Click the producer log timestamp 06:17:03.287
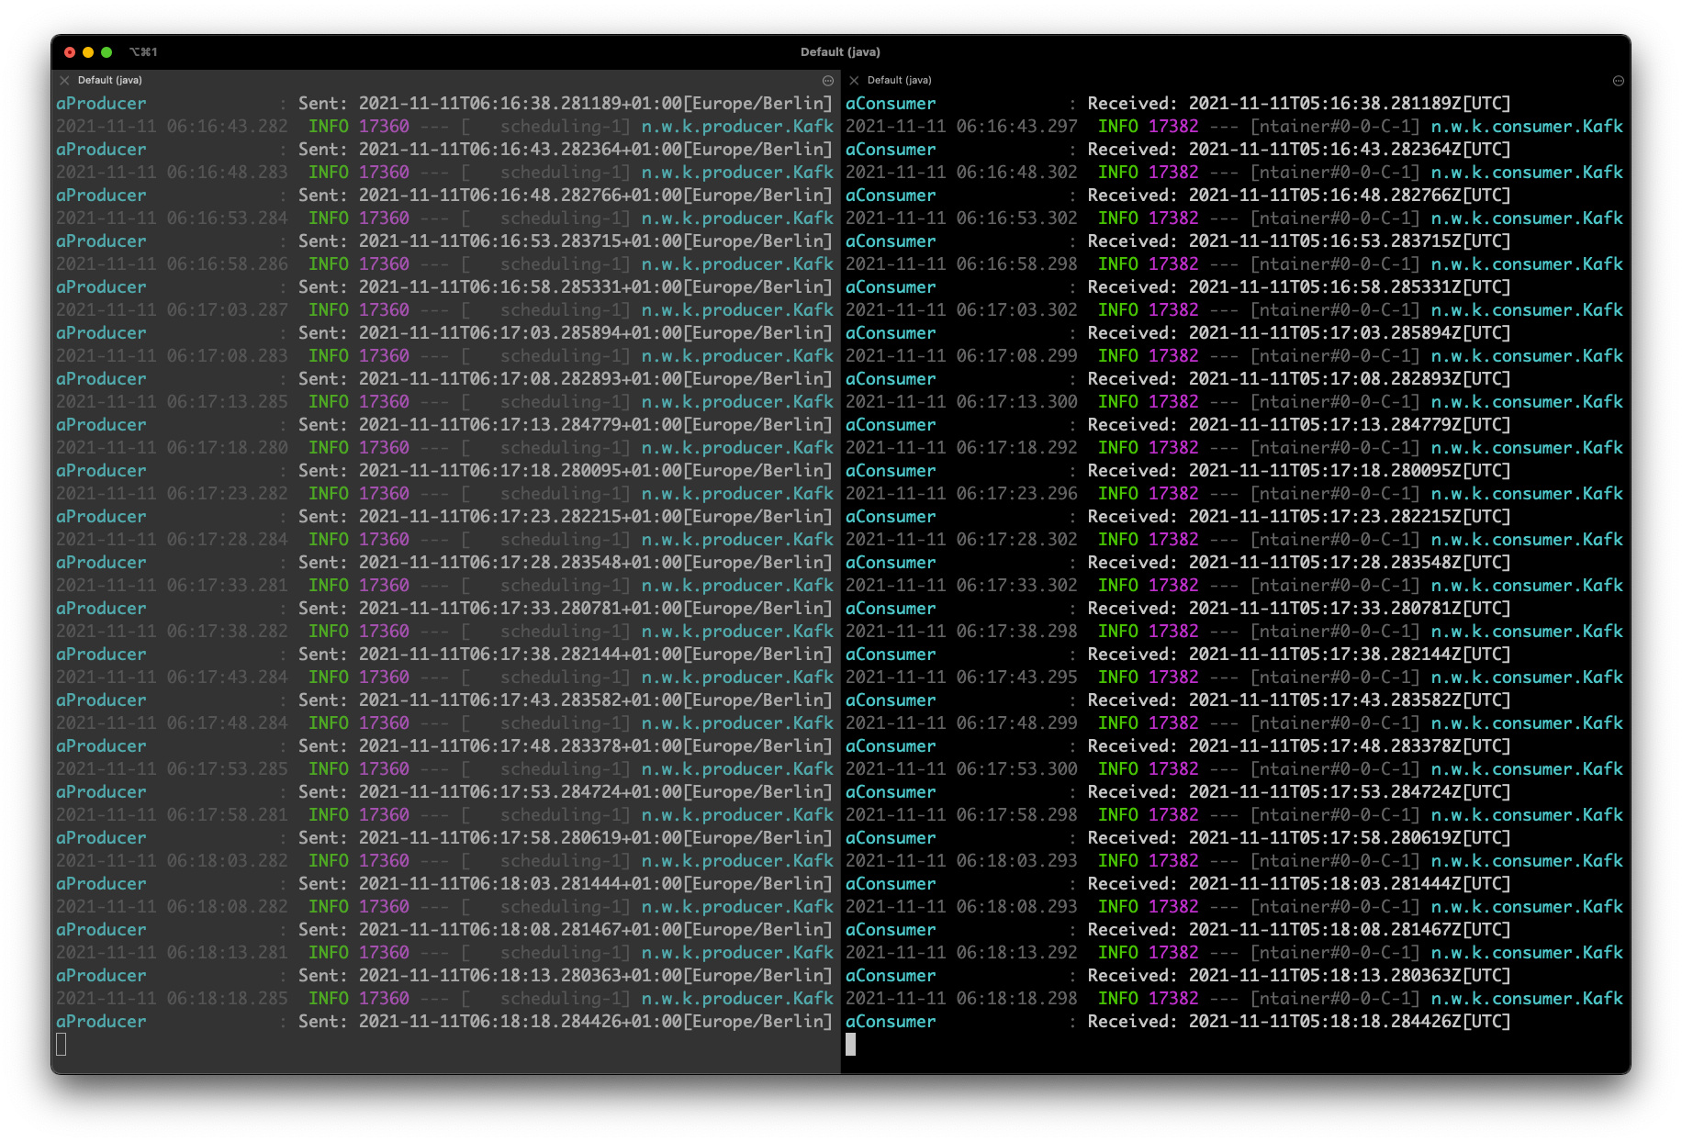Image resolution: width=1682 pixels, height=1142 pixels. 227,310
